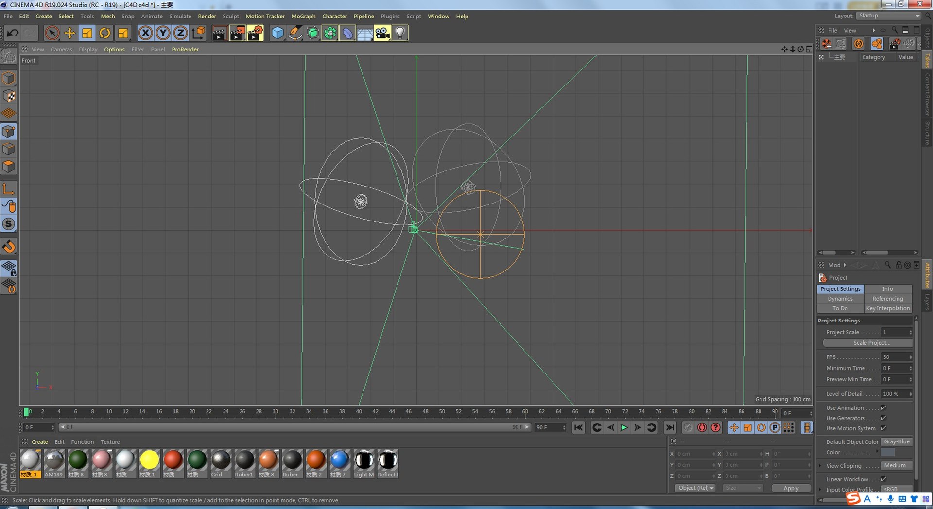The width and height of the screenshot is (933, 509).
Task: Add a Light object from the toolbar
Action: 399,33
